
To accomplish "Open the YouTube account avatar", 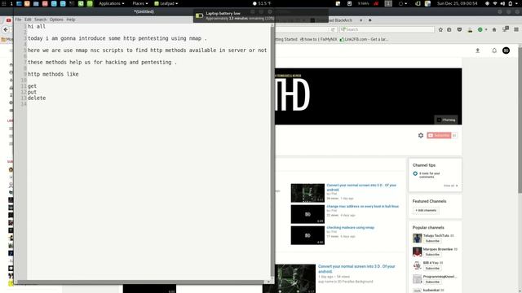I will click(506, 50).
